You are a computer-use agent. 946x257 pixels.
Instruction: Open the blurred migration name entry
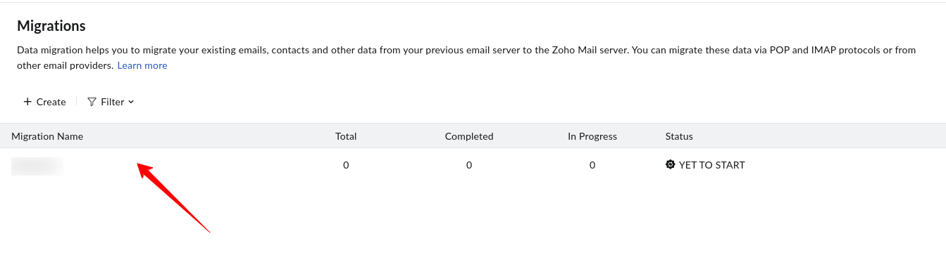click(x=37, y=166)
